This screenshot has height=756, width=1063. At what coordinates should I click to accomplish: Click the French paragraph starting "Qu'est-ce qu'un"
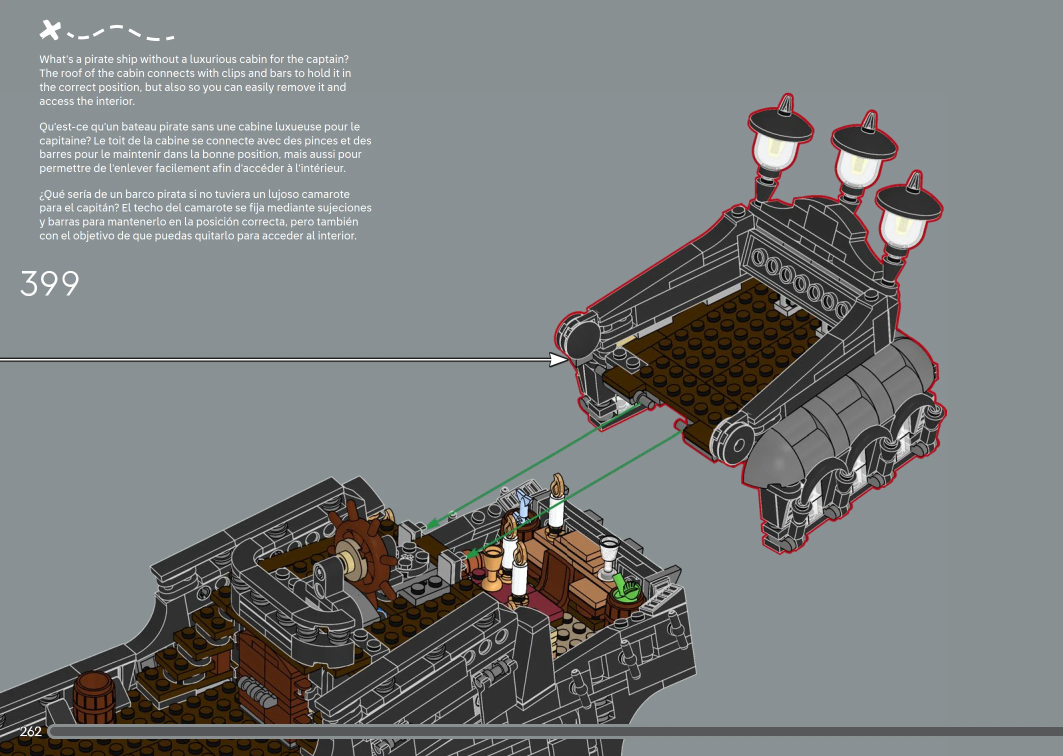coord(205,147)
